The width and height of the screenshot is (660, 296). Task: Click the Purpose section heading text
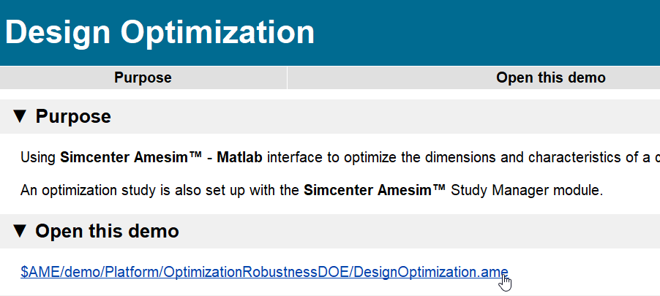pos(73,116)
